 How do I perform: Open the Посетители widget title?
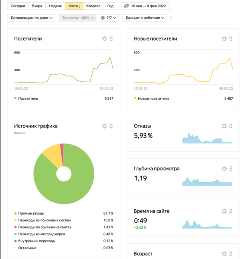pos(28,39)
